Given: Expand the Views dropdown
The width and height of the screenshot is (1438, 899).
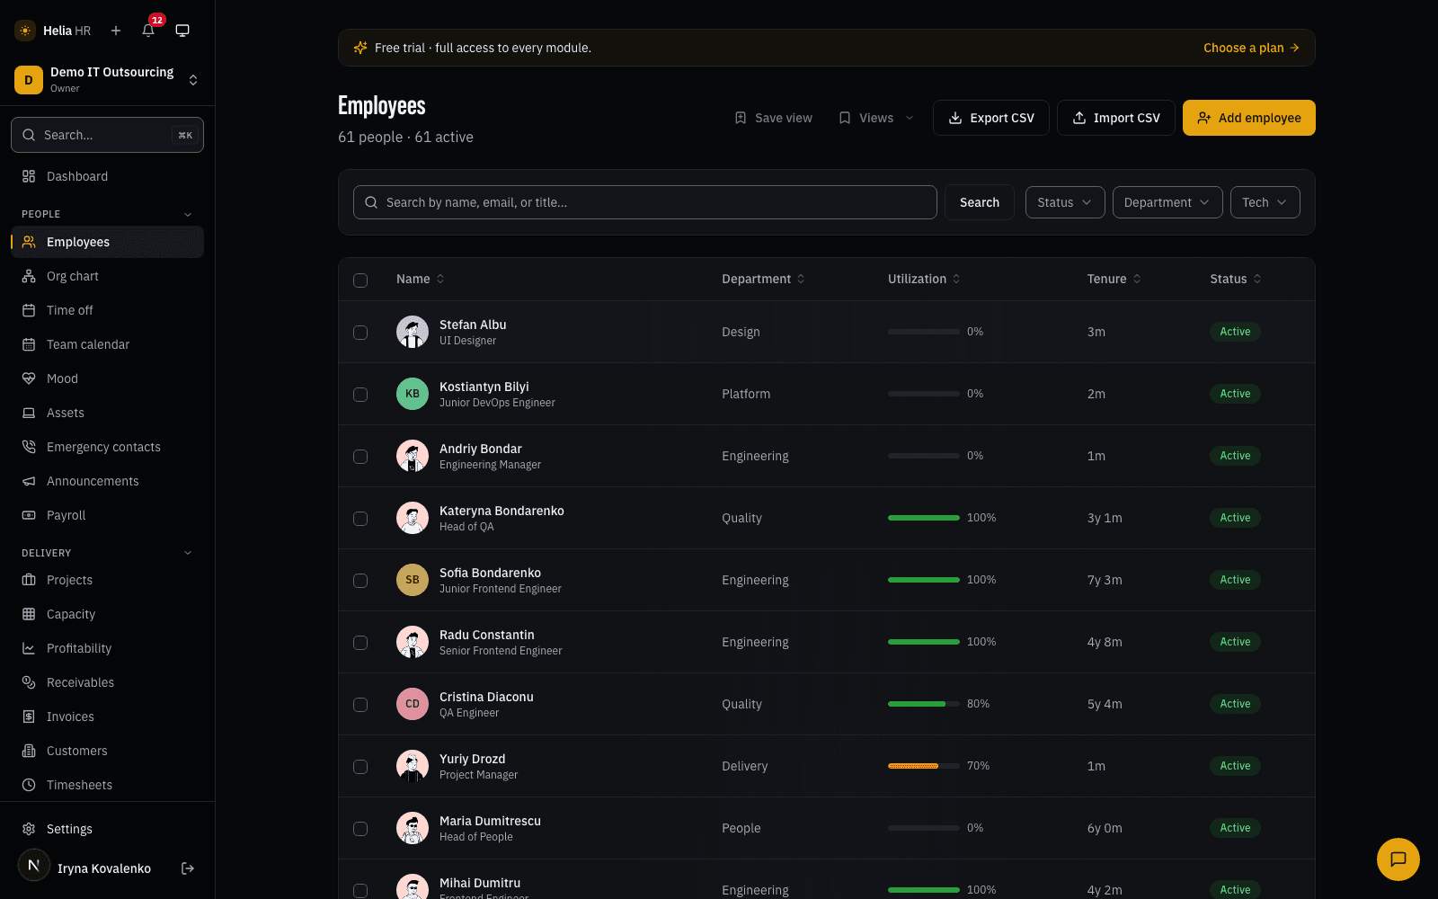Looking at the screenshot, I should 875,118.
